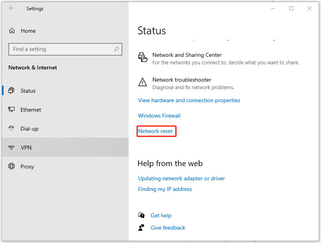The height and width of the screenshot is (243, 321).
Task: Select the Status icon in the sidebar
Action: pyautogui.click(x=12, y=91)
